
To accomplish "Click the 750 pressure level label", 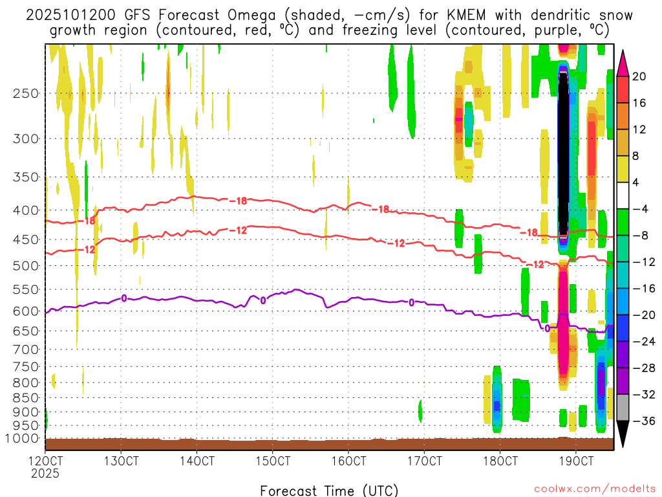I will (x=26, y=367).
